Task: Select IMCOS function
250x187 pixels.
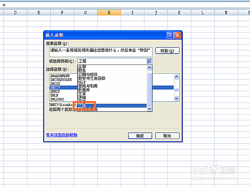Action: (55, 84)
